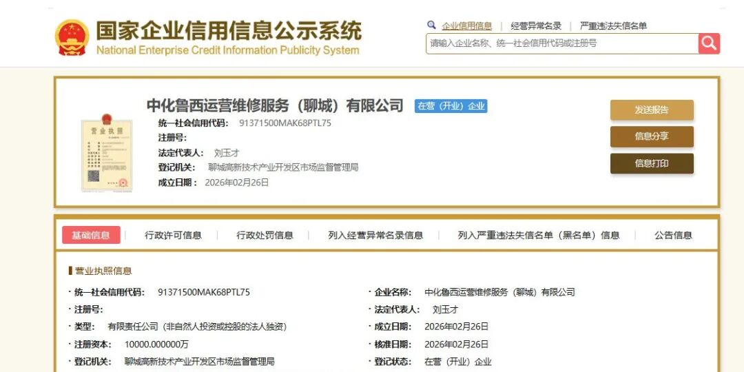Click the 信息打印 button
This screenshot has height=372, width=744.
coord(652,164)
